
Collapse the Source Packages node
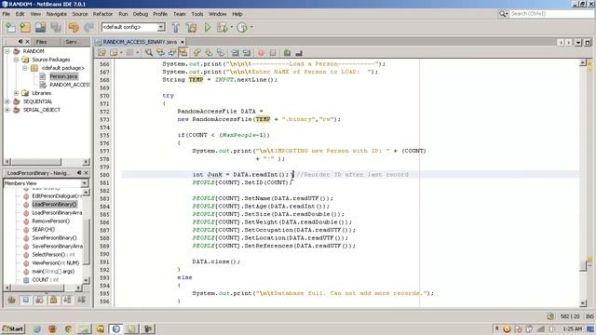(16, 60)
